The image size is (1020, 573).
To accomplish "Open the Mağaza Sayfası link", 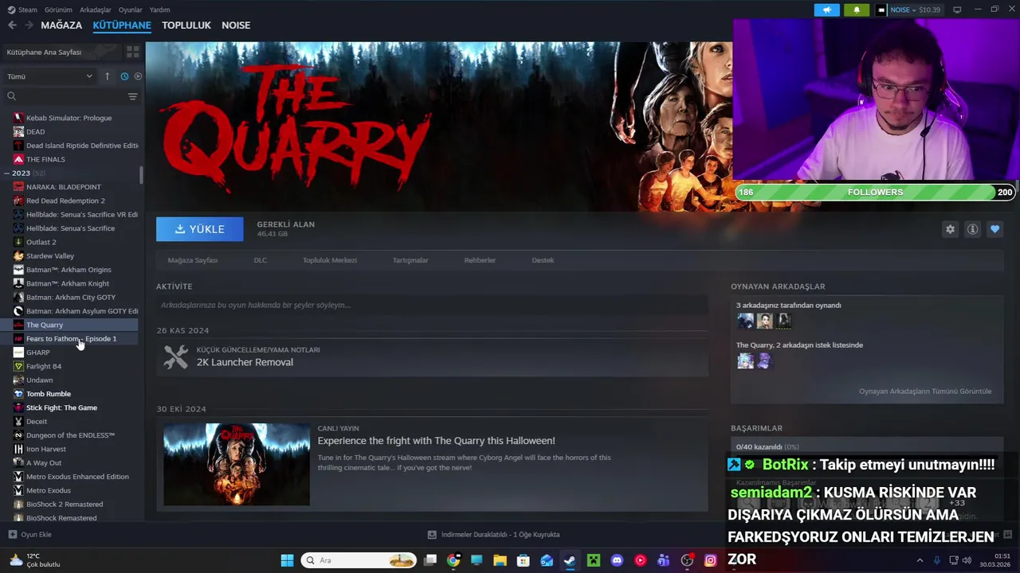I will pyautogui.click(x=192, y=260).
